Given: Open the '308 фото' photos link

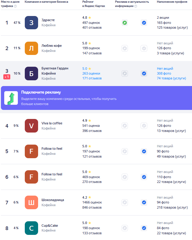Looking at the screenshot, I should click(x=164, y=73).
